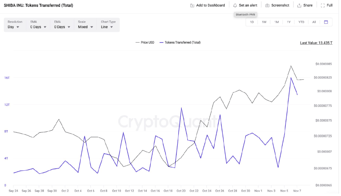Click the Oct 26 date label
The image size is (341, 196).
pos(220,191)
